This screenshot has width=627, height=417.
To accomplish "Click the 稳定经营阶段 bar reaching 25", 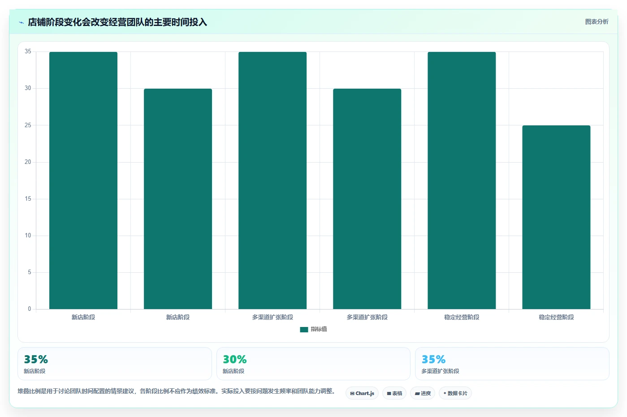I will click(556, 217).
